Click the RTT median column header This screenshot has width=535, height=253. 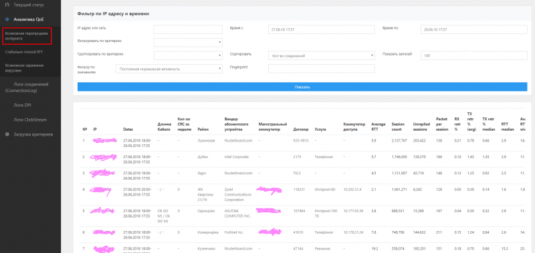(x=507, y=127)
